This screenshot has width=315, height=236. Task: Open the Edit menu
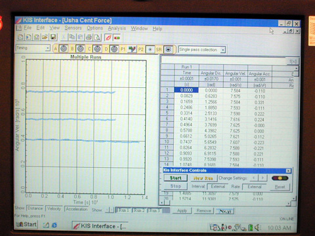pyautogui.click(x=41, y=28)
